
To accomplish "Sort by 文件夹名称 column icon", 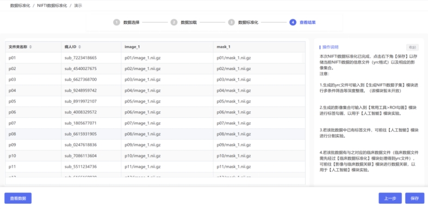I will click(x=30, y=47).
